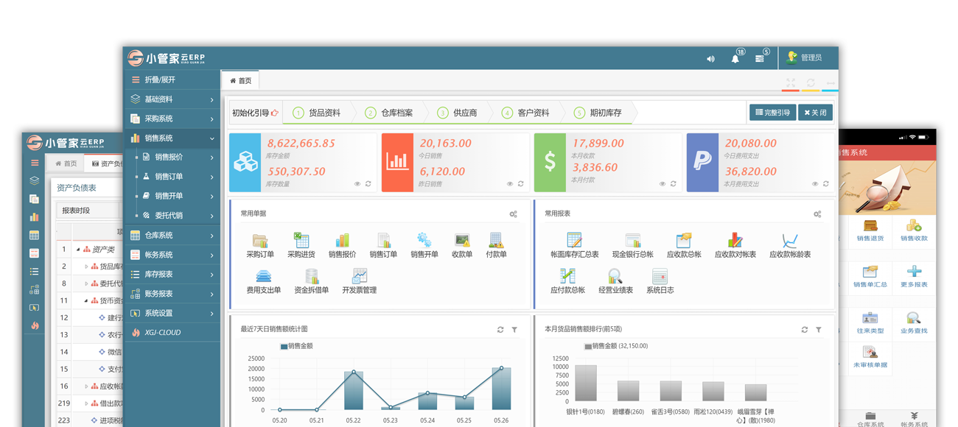Expand the 销售开单 submenu
This screenshot has width=958, height=427.
[x=172, y=196]
